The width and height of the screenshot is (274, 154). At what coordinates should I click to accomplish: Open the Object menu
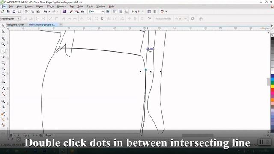click(39, 6)
